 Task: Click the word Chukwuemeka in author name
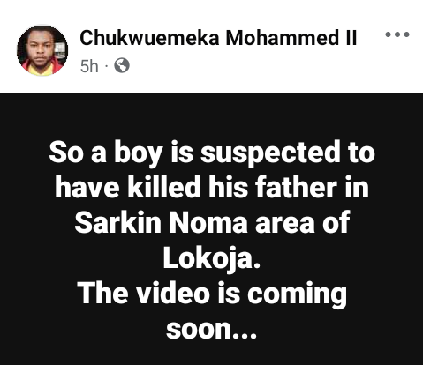coord(149,38)
